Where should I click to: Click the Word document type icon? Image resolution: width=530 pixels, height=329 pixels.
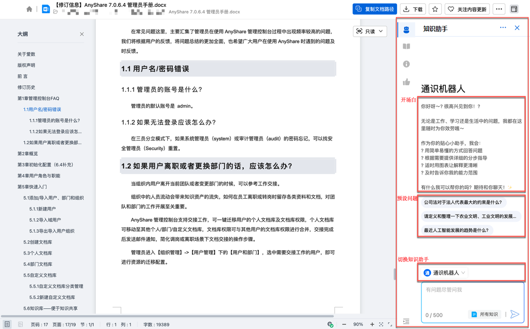(x=46, y=9)
